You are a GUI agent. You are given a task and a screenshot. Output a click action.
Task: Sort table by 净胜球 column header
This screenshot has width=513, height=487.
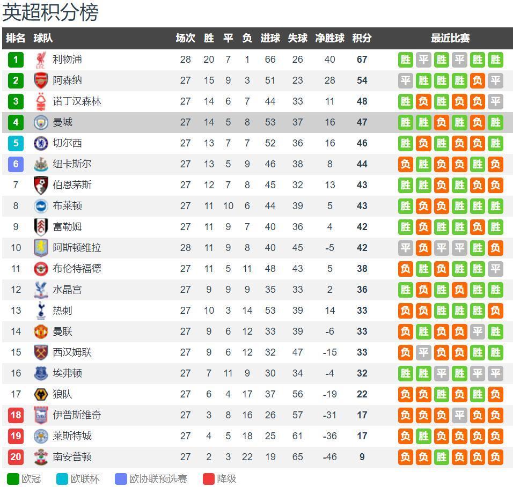pos(329,39)
